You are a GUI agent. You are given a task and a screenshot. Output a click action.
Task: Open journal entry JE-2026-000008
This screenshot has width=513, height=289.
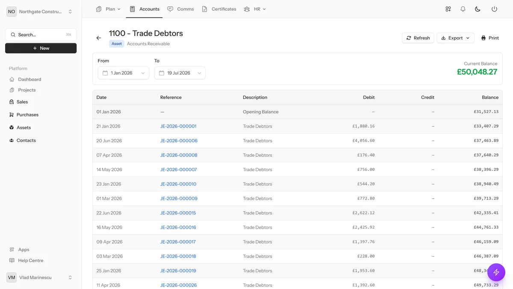179,155
